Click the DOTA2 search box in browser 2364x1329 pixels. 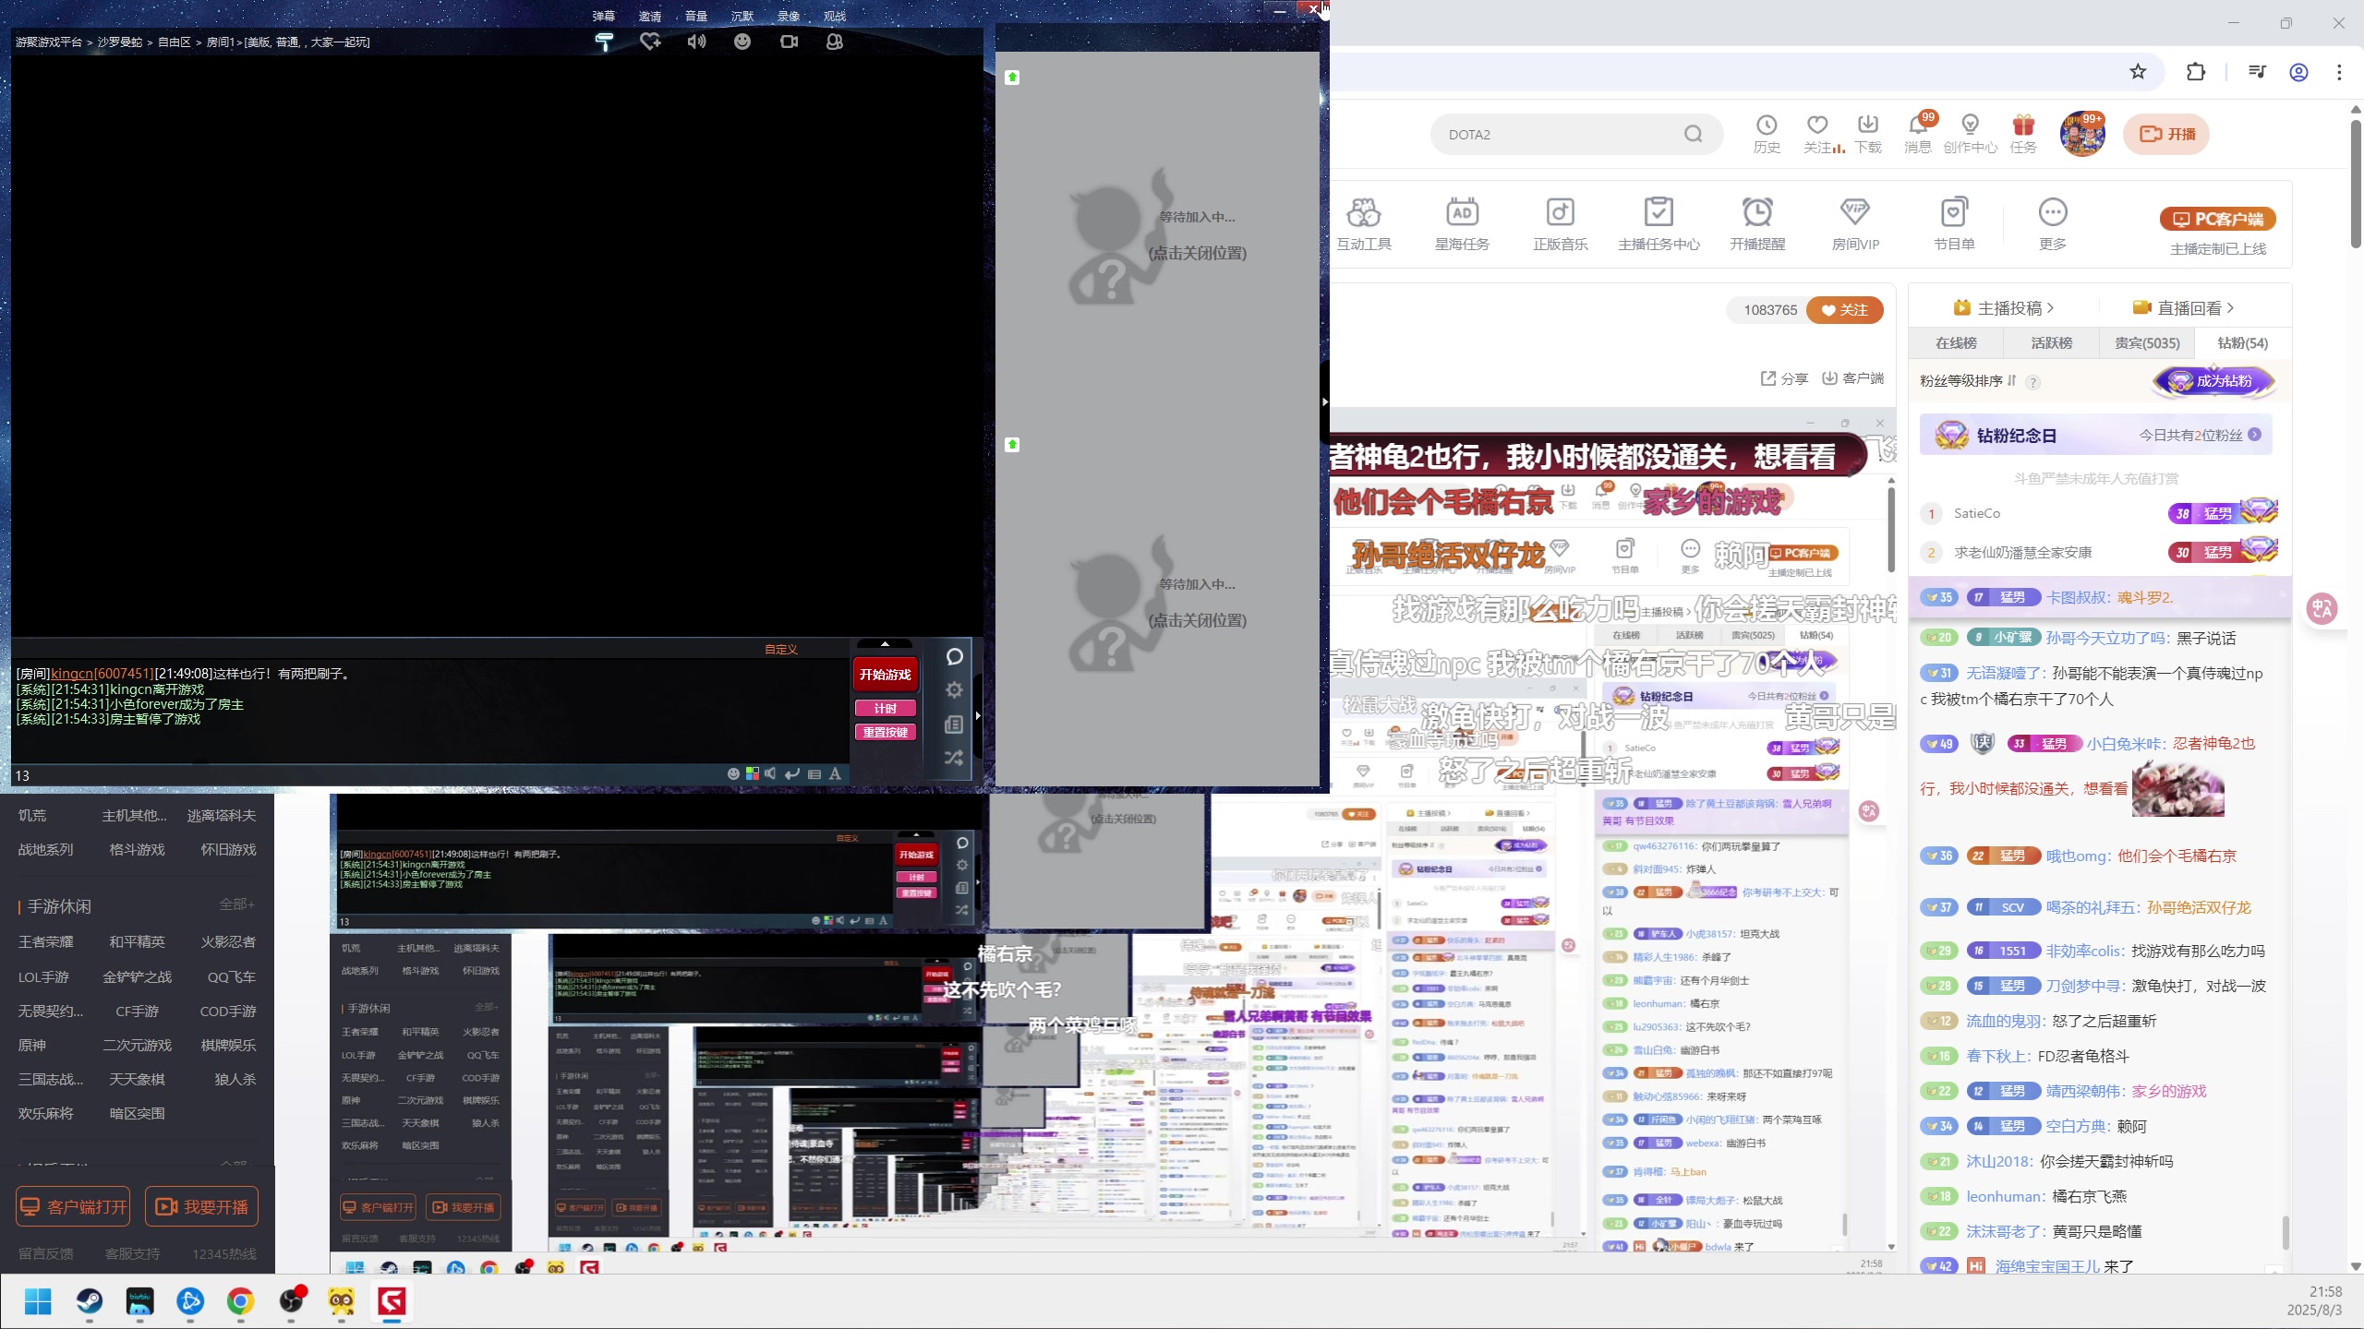(x=1561, y=135)
